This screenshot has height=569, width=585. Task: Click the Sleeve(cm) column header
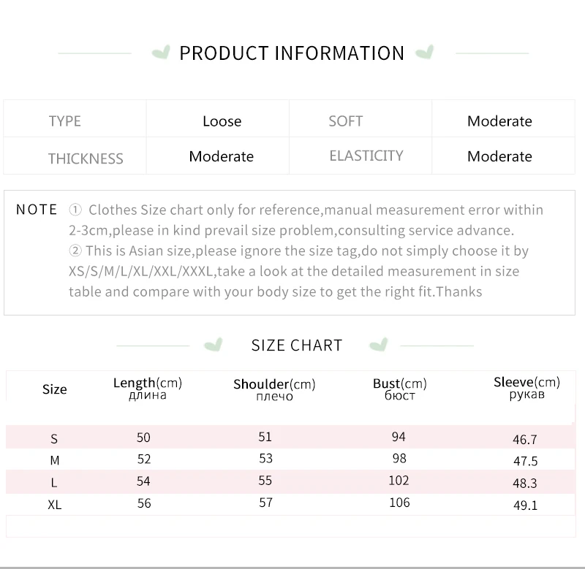click(x=526, y=388)
